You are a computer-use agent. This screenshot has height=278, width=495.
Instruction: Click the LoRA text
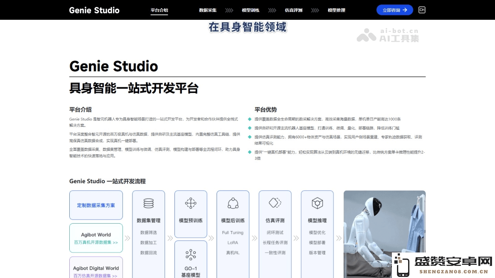coord(233,243)
